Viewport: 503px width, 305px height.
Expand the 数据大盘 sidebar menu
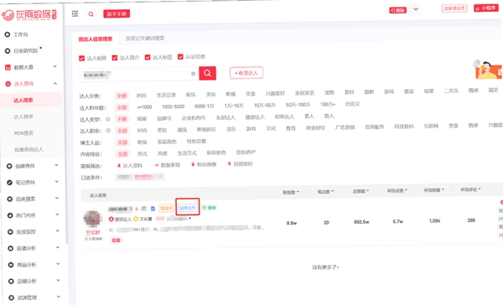54,66
